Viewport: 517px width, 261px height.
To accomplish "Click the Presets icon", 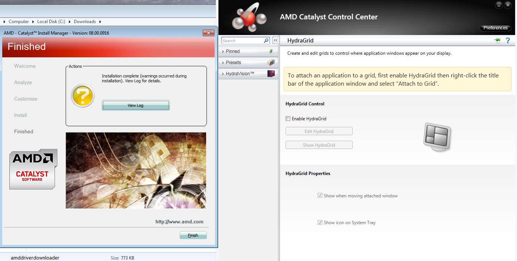I will [271, 63].
